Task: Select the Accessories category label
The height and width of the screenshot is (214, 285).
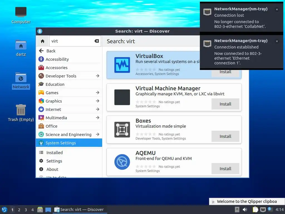Action: 56,67
